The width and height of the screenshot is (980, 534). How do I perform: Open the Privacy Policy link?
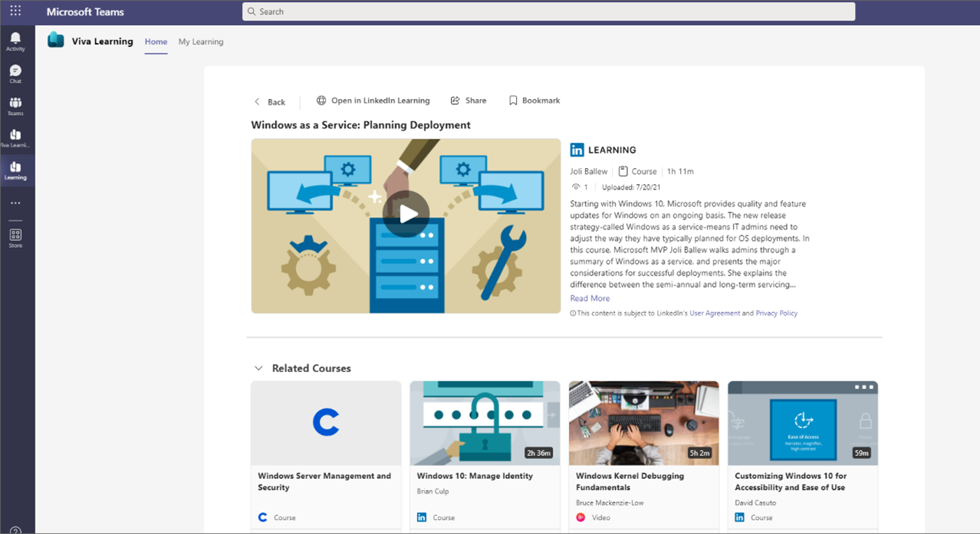tap(777, 313)
